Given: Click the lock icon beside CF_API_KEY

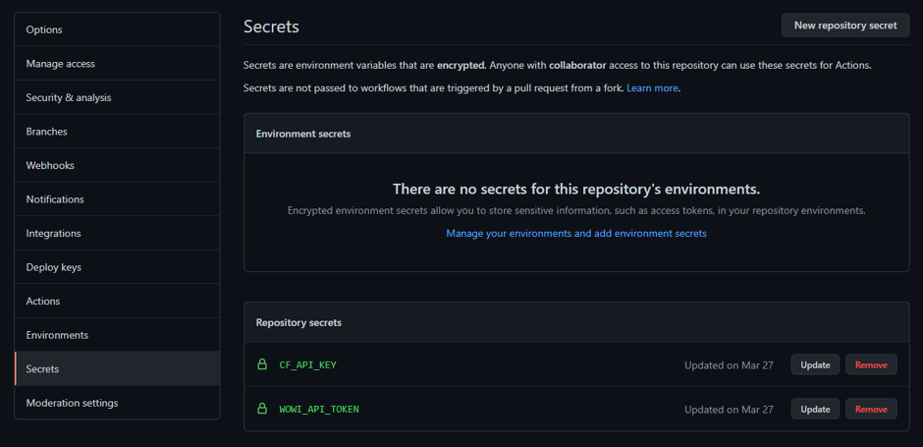Looking at the screenshot, I should click(x=262, y=364).
